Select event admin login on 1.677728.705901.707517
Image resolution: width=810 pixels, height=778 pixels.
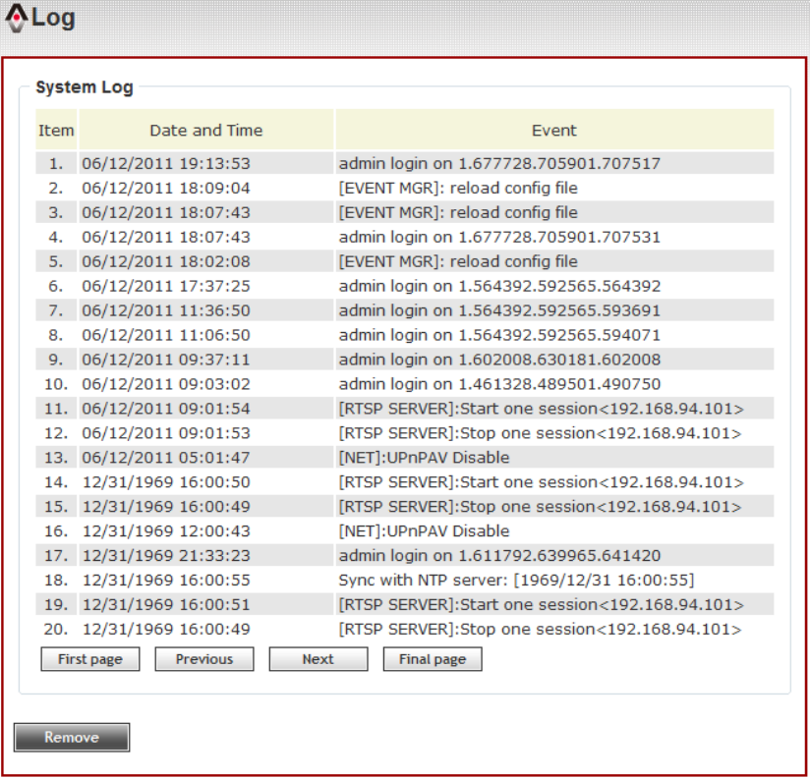[x=499, y=164]
